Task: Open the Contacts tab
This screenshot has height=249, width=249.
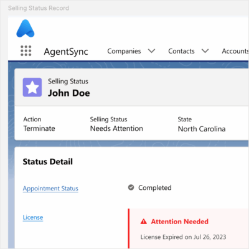Action: pos(181,51)
